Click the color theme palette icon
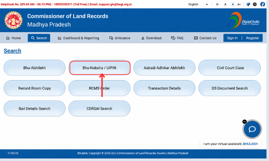Image resolution: width=269 pixels, height=161 pixels. coord(248,4)
